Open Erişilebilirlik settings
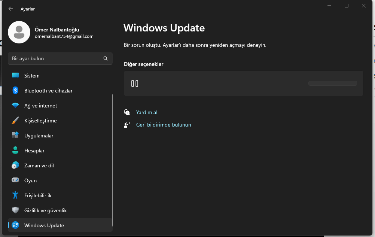The image size is (375, 237). click(x=60, y=195)
